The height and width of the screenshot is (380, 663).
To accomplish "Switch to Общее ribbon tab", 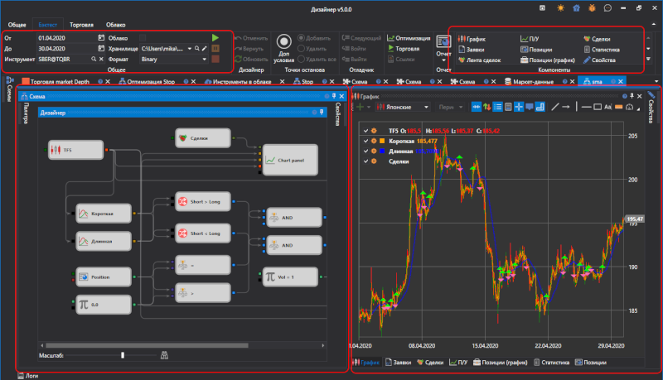I will click(17, 25).
